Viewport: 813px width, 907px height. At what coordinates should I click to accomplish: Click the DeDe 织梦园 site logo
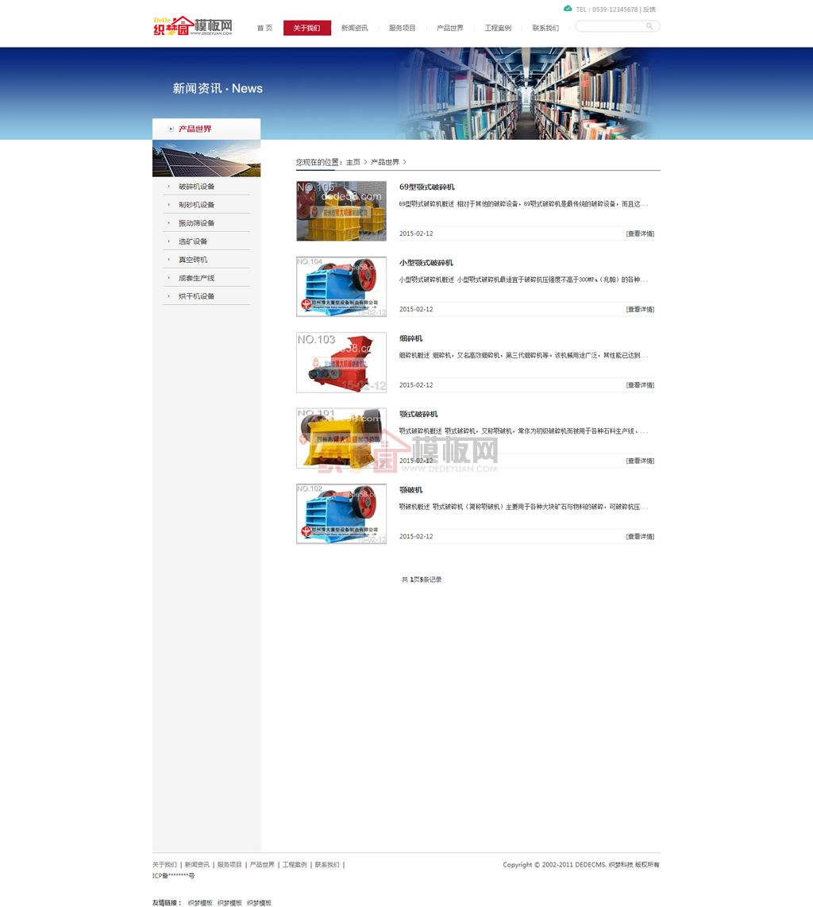pos(193,26)
